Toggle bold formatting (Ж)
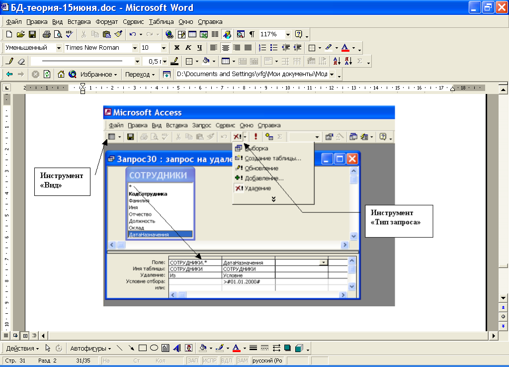Viewport: 509px width, 367px height. tap(177, 48)
